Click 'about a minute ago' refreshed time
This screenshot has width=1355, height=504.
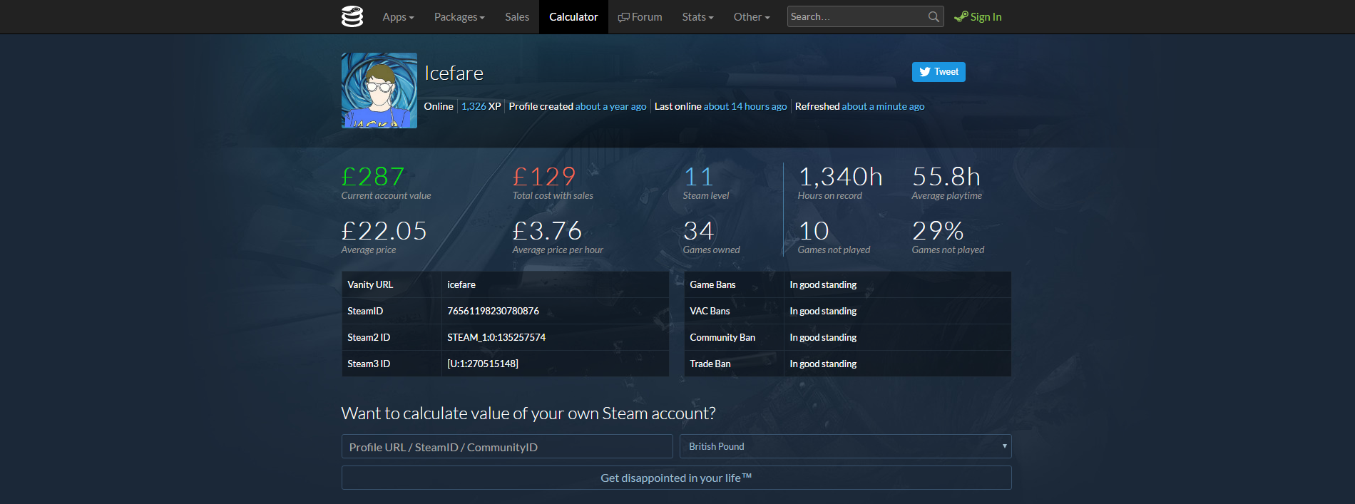point(883,106)
